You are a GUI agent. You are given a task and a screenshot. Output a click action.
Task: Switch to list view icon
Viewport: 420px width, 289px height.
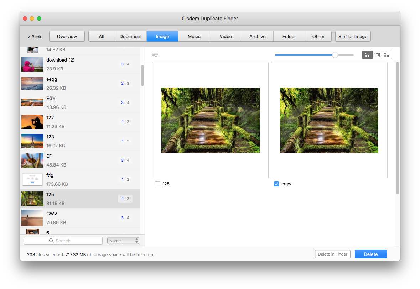pyautogui.click(x=387, y=55)
